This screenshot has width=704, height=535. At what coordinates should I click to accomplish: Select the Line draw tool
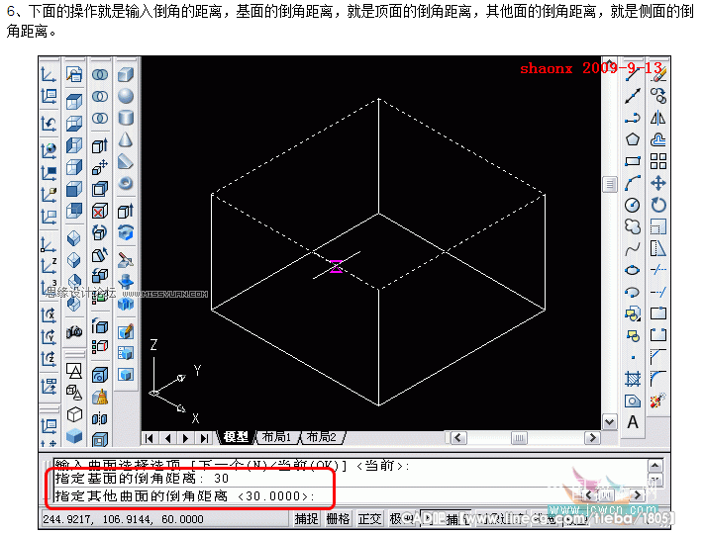coord(633,74)
